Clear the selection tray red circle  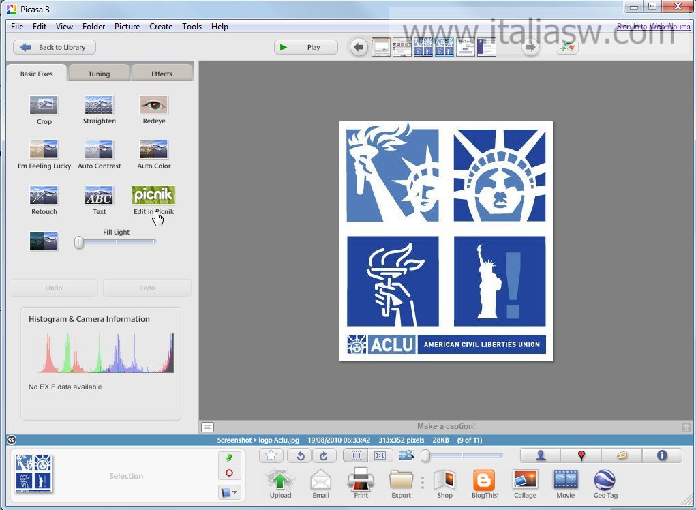[230, 472]
